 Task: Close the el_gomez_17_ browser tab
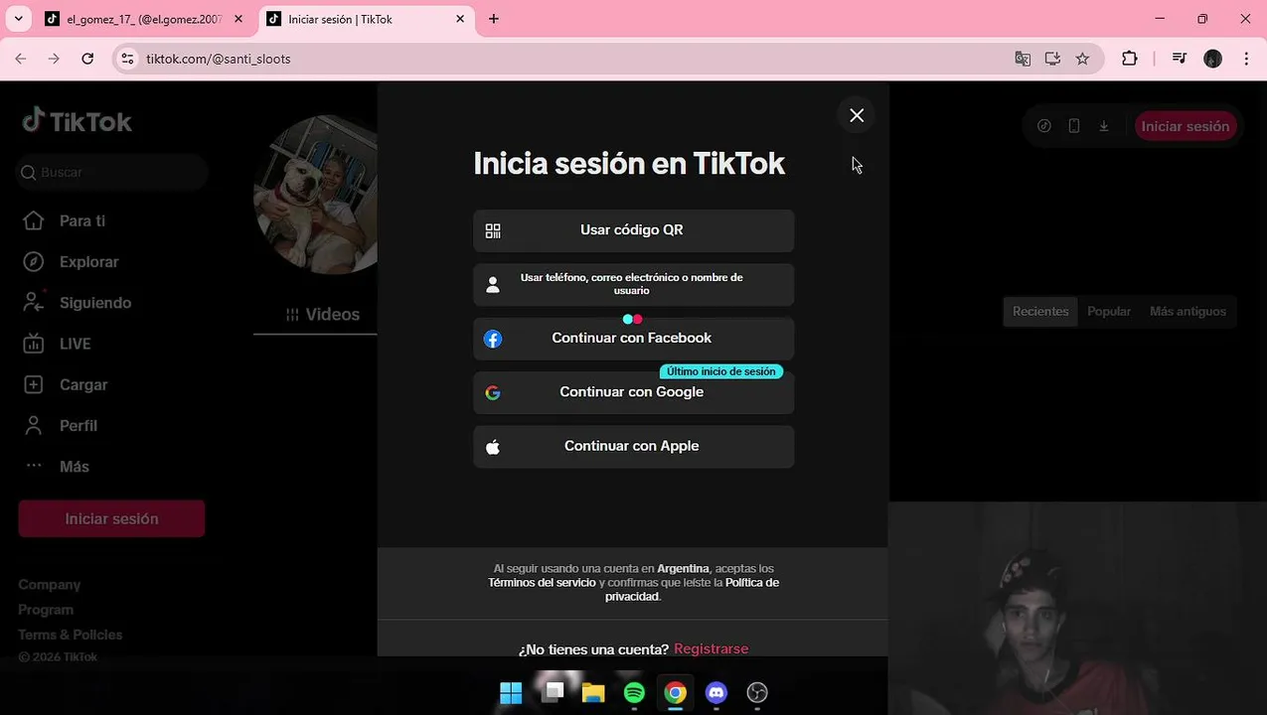[x=238, y=19]
